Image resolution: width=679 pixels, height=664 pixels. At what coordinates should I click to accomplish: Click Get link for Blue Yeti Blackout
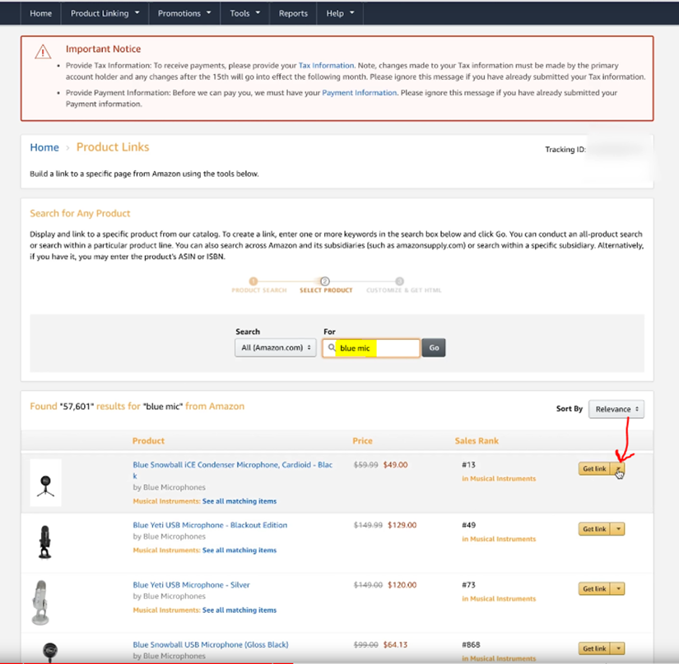(594, 529)
